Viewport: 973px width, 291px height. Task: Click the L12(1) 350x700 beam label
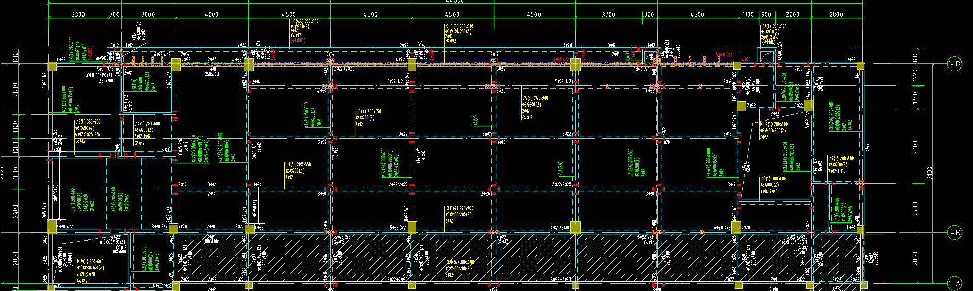click(x=88, y=122)
